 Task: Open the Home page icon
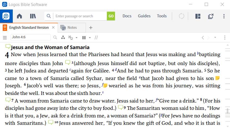(x=19, y=16)
